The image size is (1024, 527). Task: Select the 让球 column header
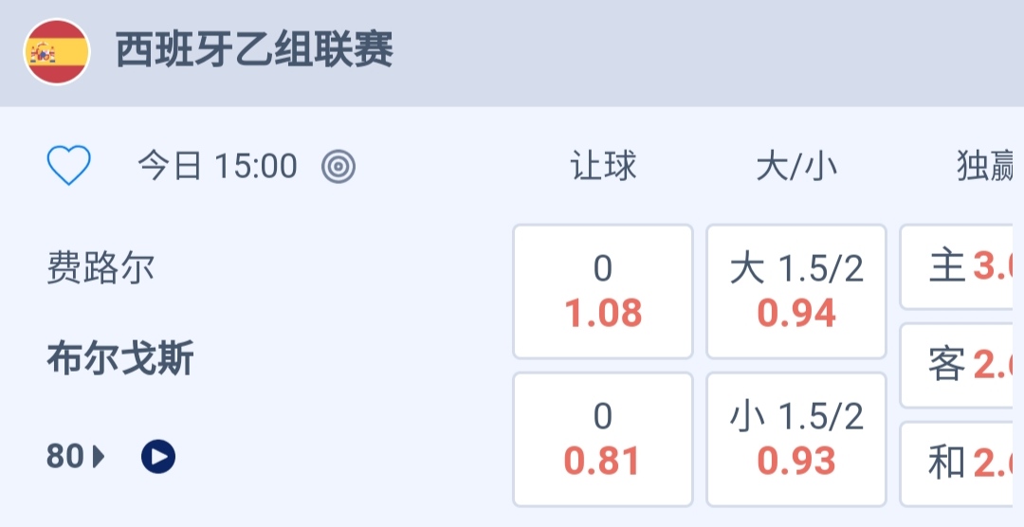[603, 167]
